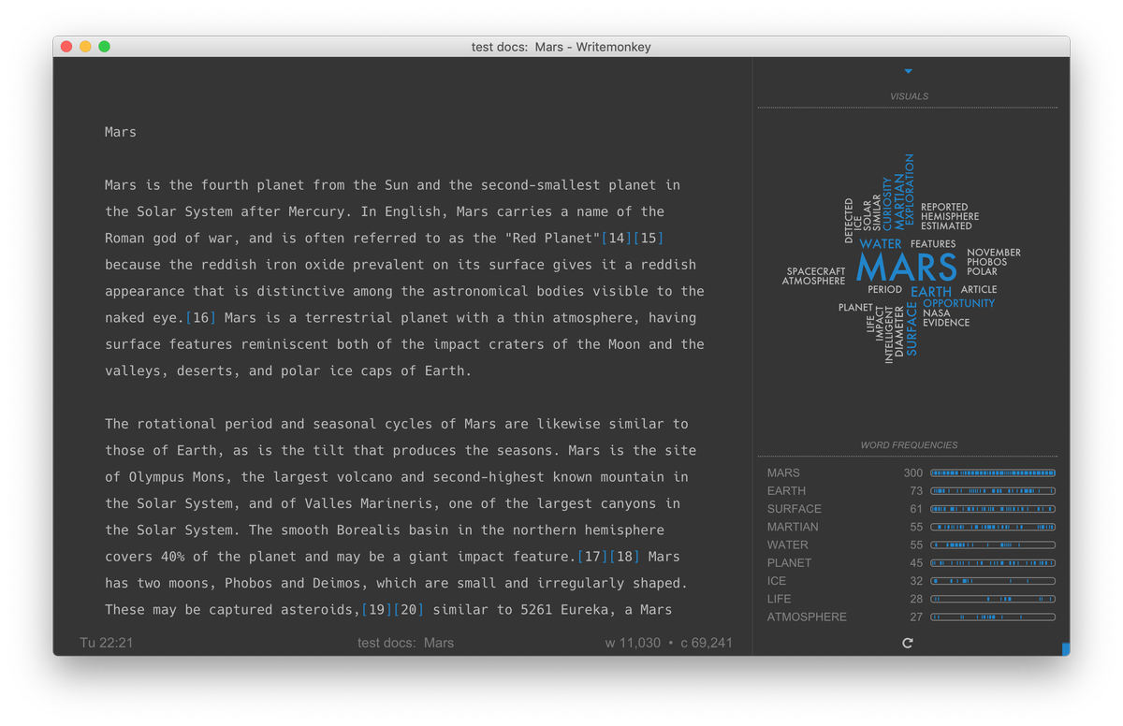Open footnote reference [14]
1123x726 pixels.
(616, 238)
